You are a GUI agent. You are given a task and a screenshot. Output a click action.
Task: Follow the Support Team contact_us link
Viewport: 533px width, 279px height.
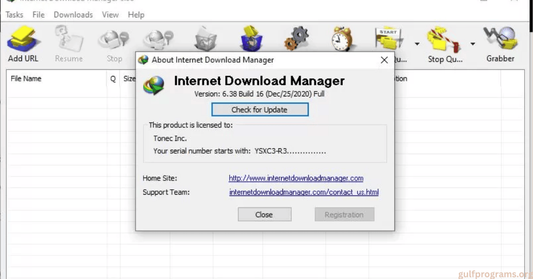(x=304, y=192)
